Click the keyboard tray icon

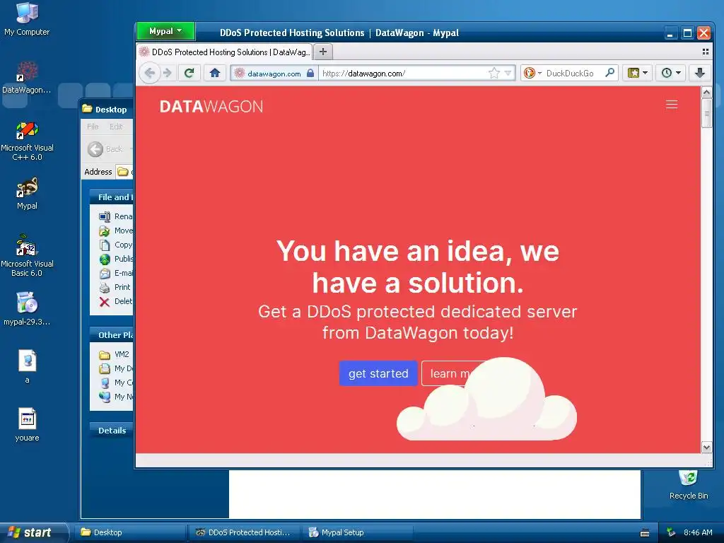tap(645, 533)
